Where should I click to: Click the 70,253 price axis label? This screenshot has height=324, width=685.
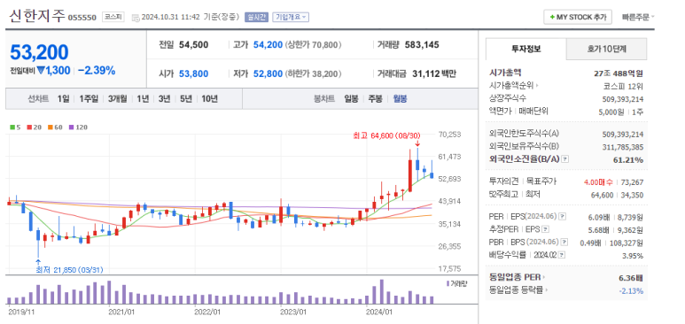(449, 135)
